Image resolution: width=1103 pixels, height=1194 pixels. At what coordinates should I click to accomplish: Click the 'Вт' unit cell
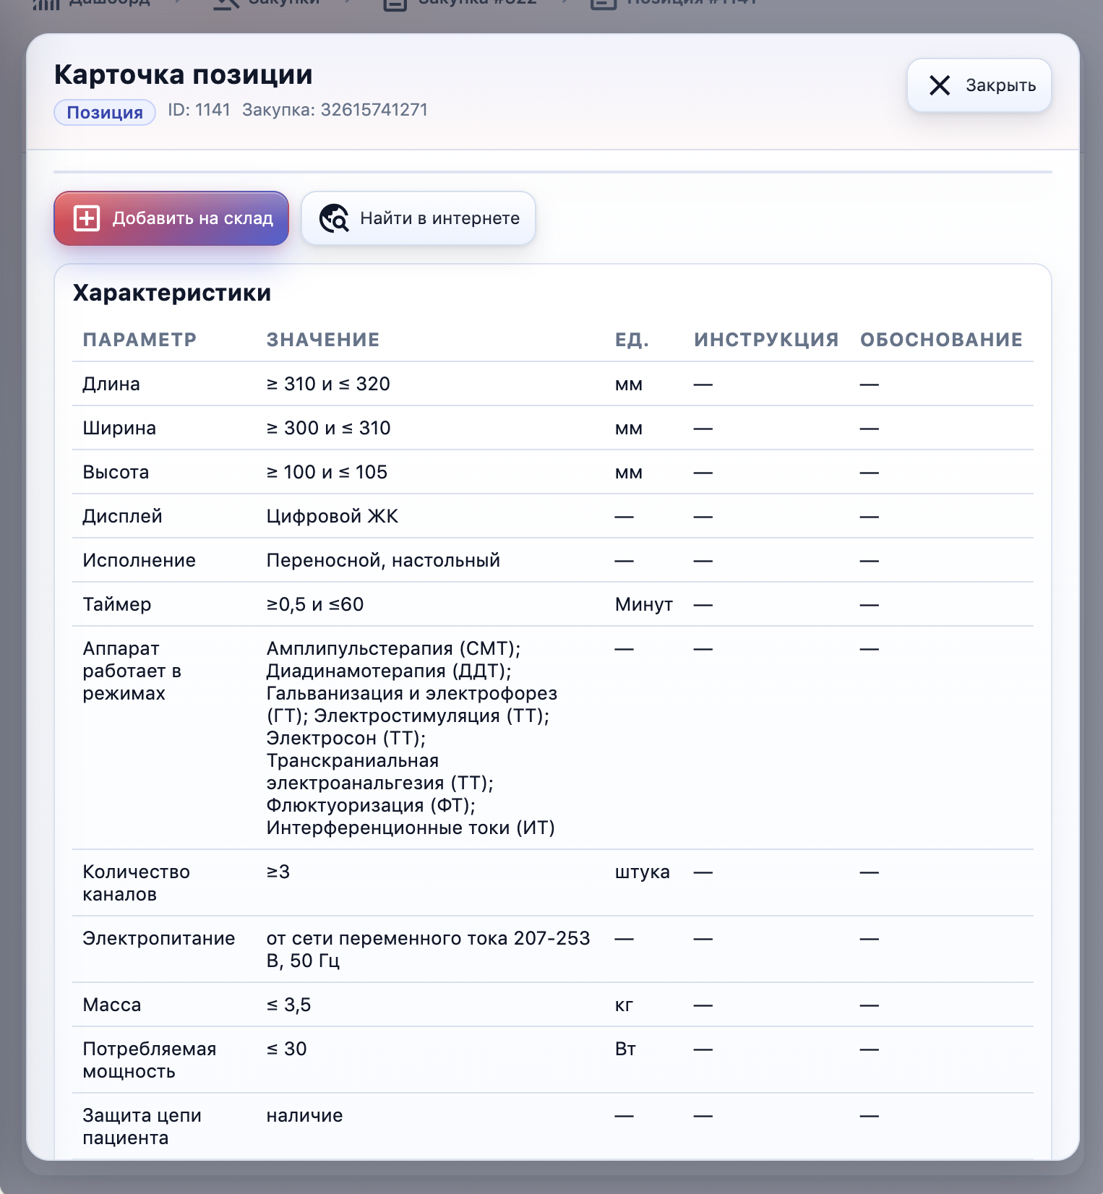point(625,1049)
